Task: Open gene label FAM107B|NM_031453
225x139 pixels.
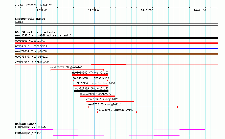Action: (28, 133)
